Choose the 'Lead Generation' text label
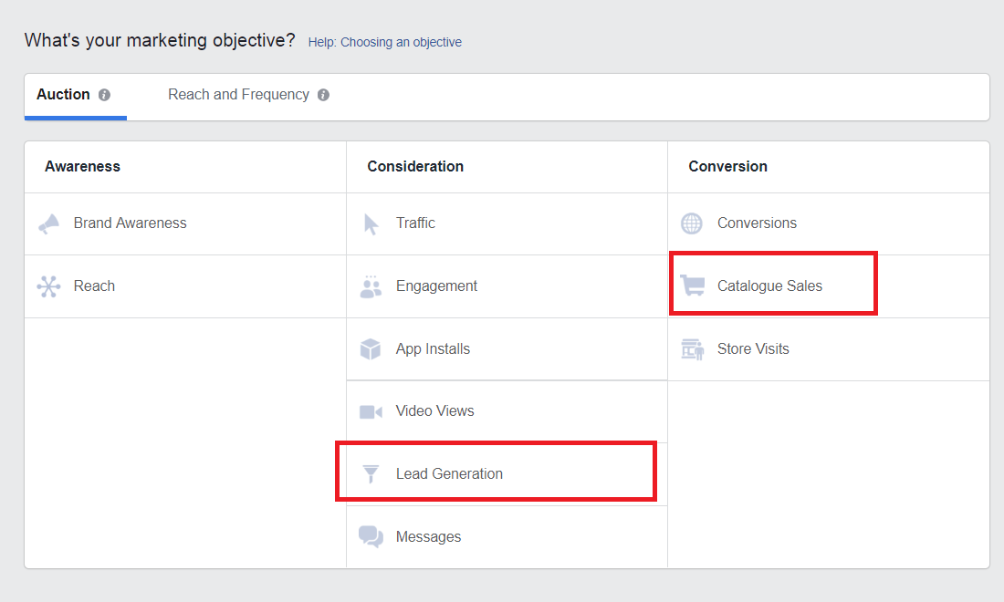 pyautogui.click(x=449, y=474)
